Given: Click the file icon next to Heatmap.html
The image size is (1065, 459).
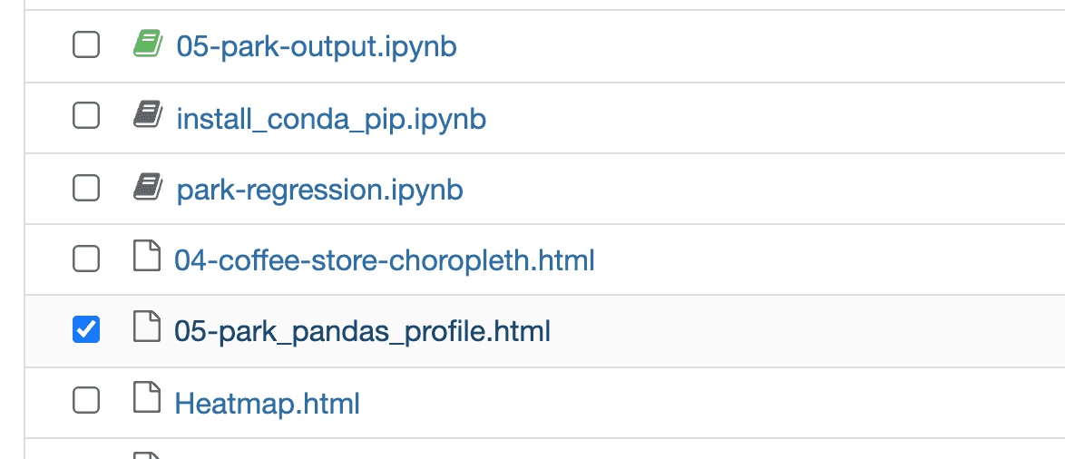Looking at the screenshot, I should (146, 400).
